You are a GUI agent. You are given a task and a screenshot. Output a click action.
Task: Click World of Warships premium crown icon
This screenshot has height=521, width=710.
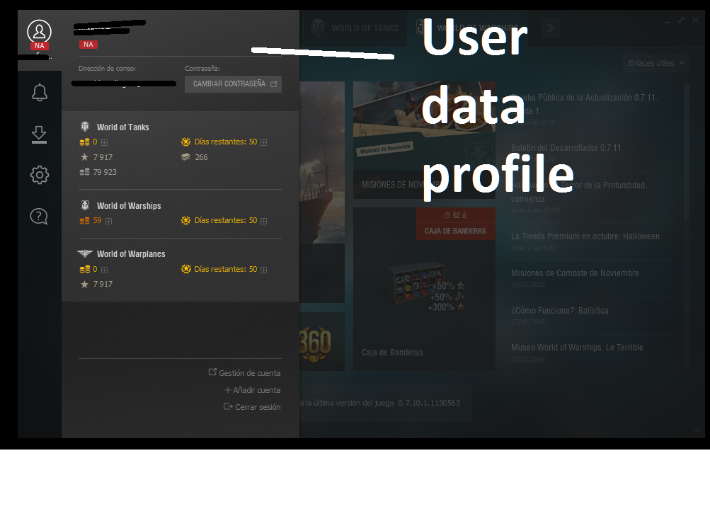(x=185, y=220)
